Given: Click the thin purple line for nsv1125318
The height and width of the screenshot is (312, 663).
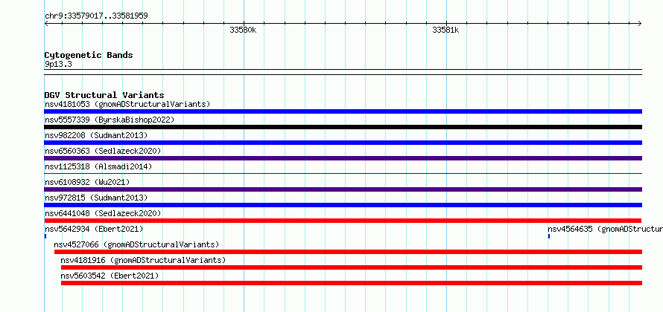Looking at the screenshot, I should point(343,173).
